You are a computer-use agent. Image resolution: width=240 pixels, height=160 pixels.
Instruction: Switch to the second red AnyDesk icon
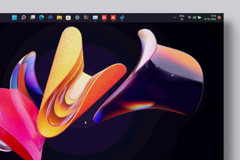click(113, 18)
